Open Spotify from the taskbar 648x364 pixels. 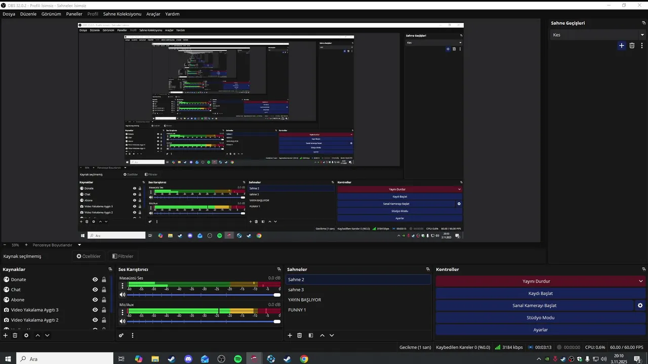[x=238, y=359]
